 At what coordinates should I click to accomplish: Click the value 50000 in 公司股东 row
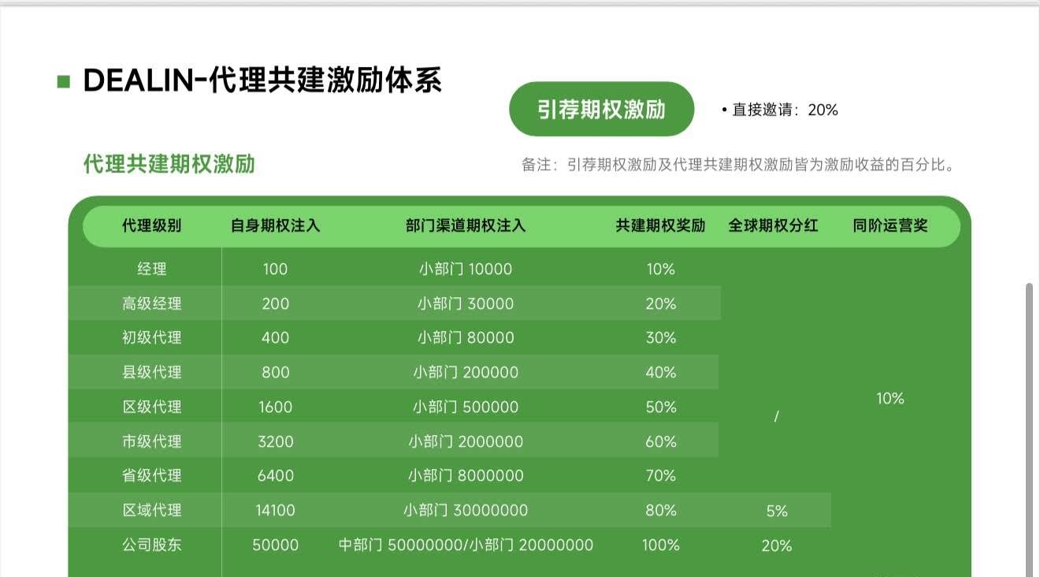click(x=276, y=545)
